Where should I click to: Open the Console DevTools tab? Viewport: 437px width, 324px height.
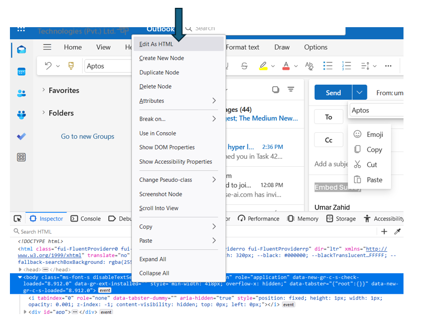[x=85, y=219]
